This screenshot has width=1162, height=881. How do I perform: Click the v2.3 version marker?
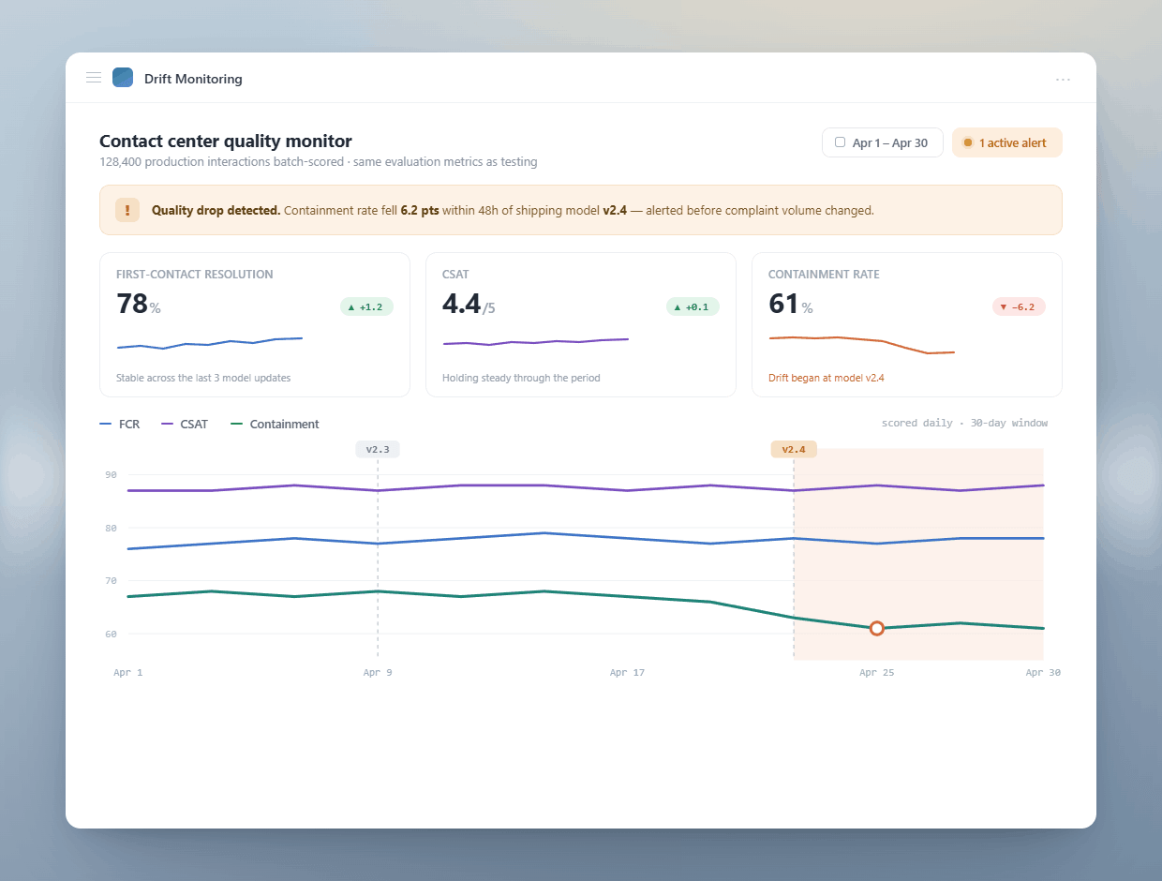click(378, 450)
